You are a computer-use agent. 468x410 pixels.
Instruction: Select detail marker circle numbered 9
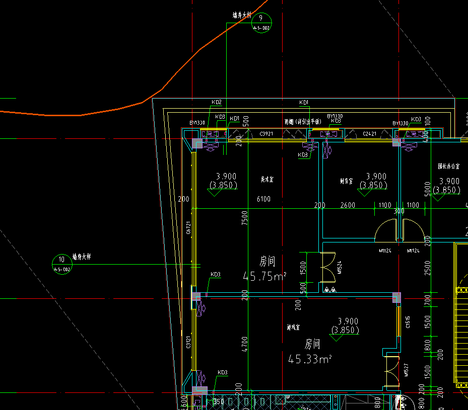[261, 23]
